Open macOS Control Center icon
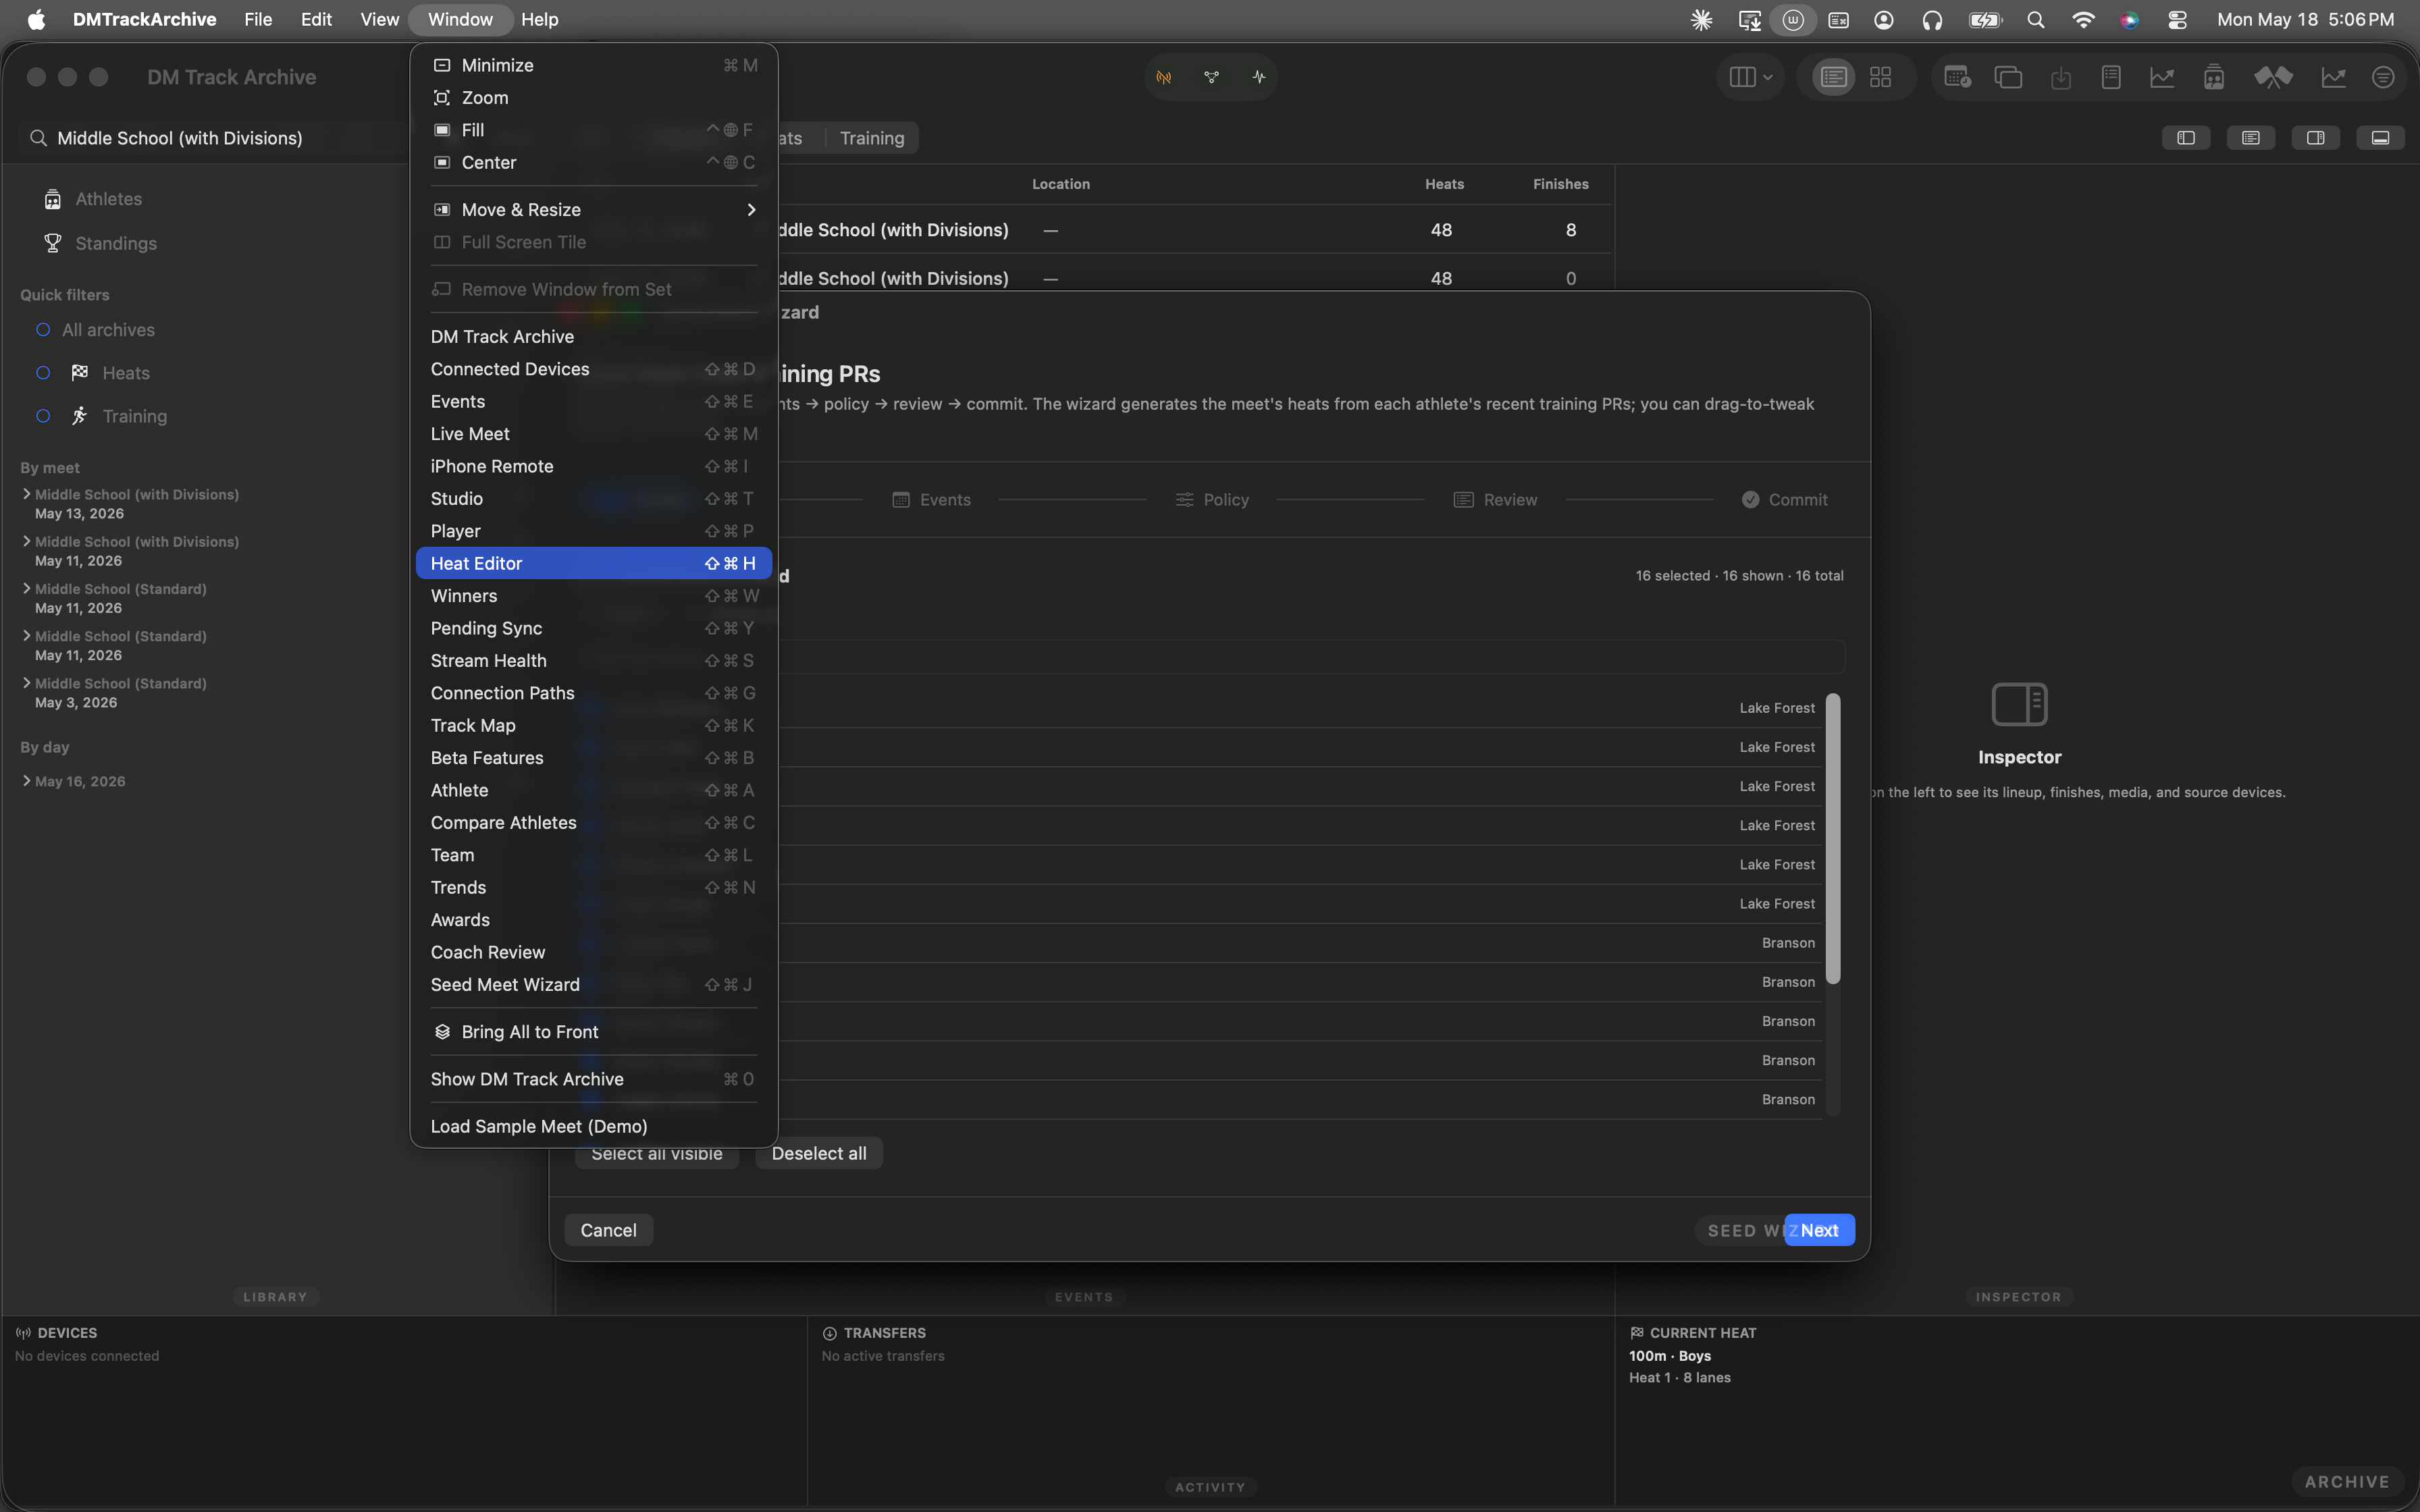Screen dimensions: 2420x1512 click(2177, 20)
